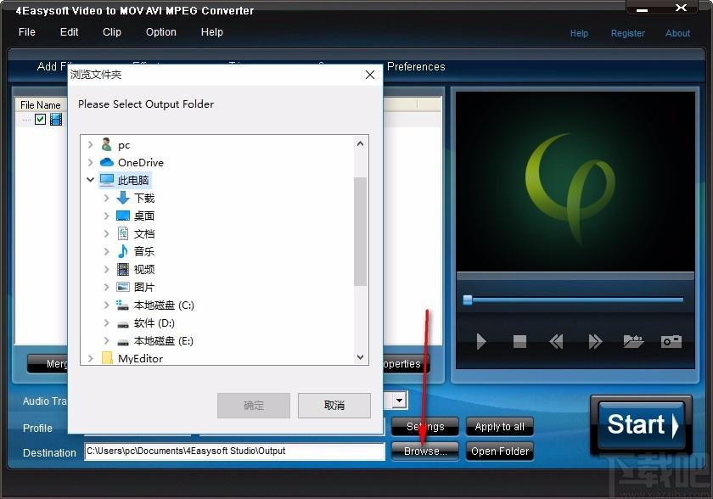713x499 pixels.
Task: Click the Destination path input field
Action: (x=234, y=451)
